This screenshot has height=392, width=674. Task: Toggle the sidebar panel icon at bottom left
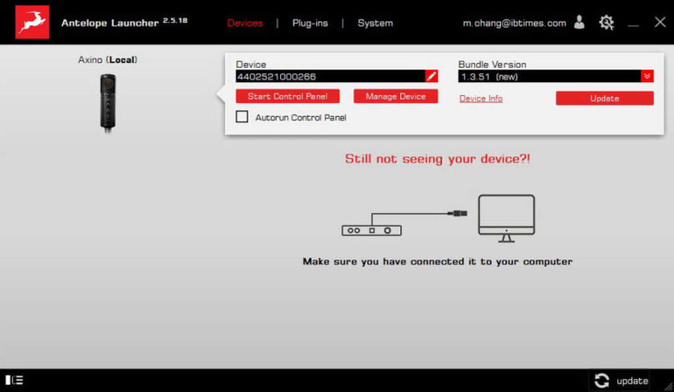14,380
